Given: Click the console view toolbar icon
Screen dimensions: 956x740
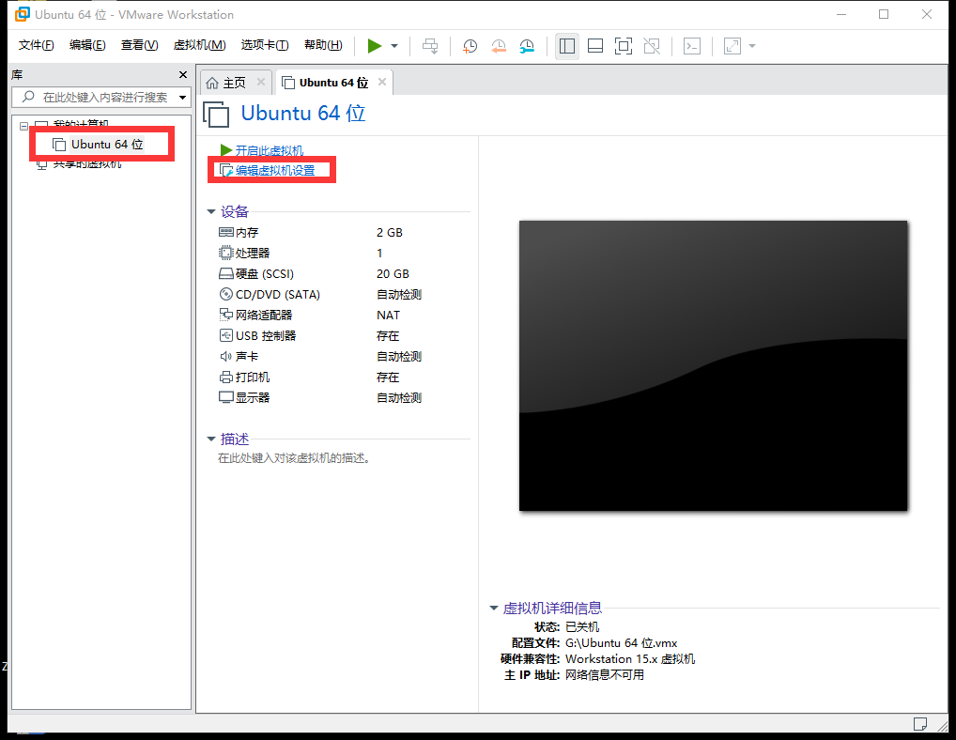Looking at the screenshot, I should click(x=692, y=46).
